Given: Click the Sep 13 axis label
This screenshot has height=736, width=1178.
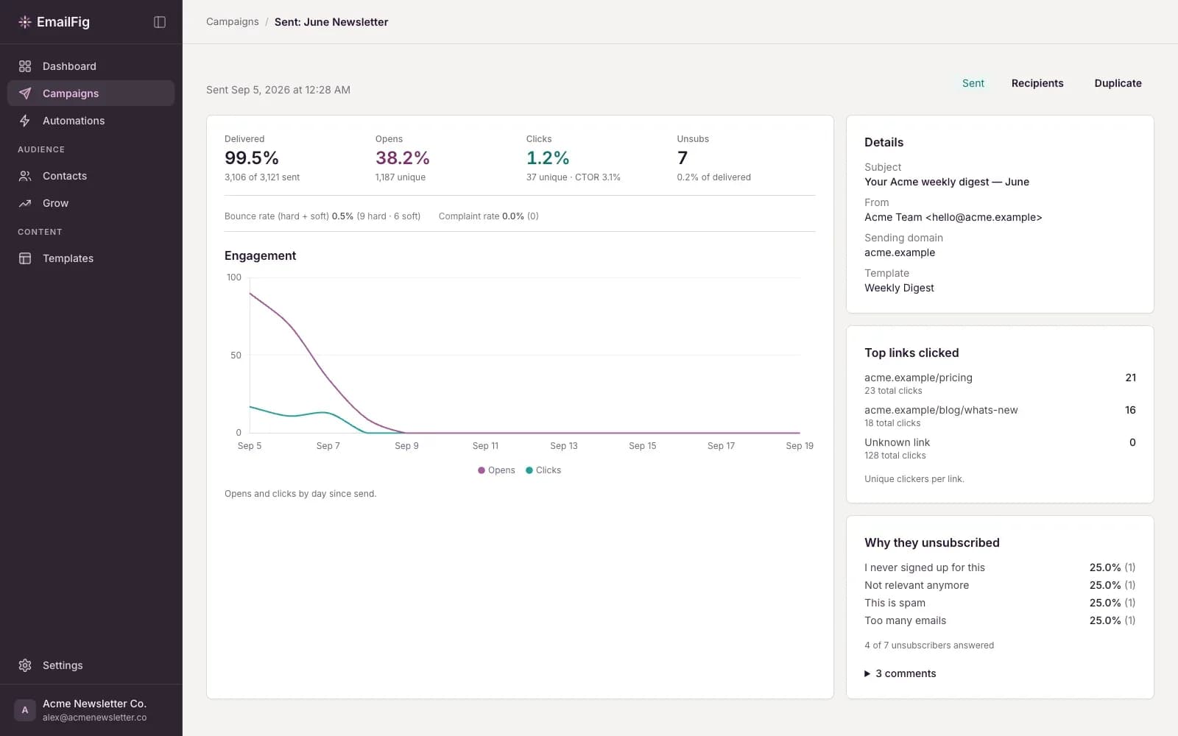Looking at the screenshot, I should pos(564,446).
